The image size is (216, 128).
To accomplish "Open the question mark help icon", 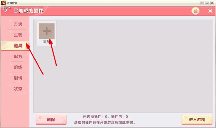I will 5,11.
